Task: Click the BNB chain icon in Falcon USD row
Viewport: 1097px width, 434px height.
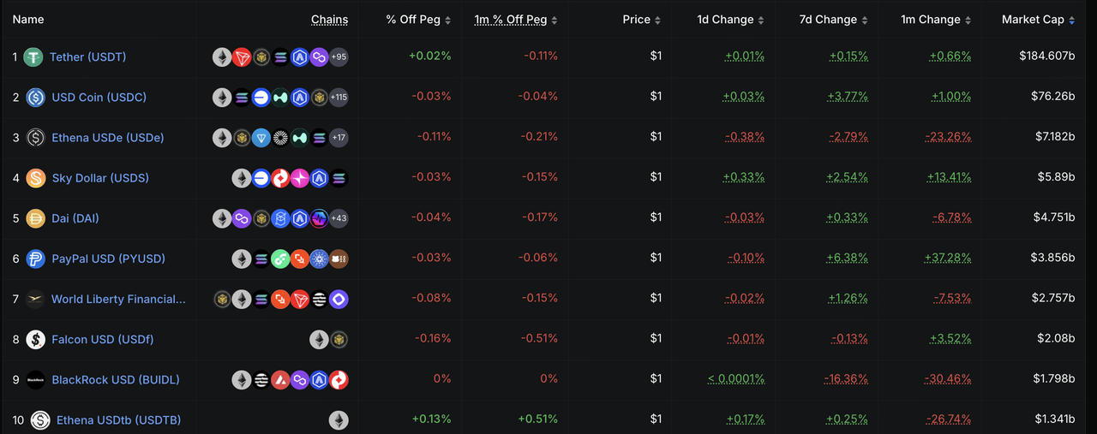Action: (x=339, y=340)
